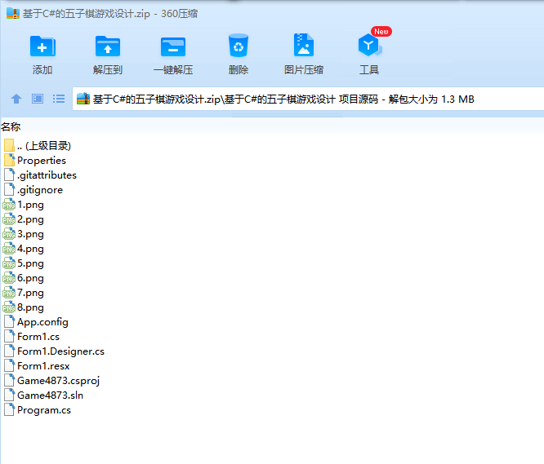Open the 工具 (Tools) icon
The width and height of the screenshot is (544, 464).
tap(369, 46)
